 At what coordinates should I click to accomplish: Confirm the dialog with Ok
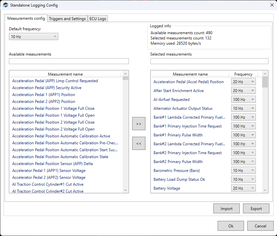tap(231, 226)
